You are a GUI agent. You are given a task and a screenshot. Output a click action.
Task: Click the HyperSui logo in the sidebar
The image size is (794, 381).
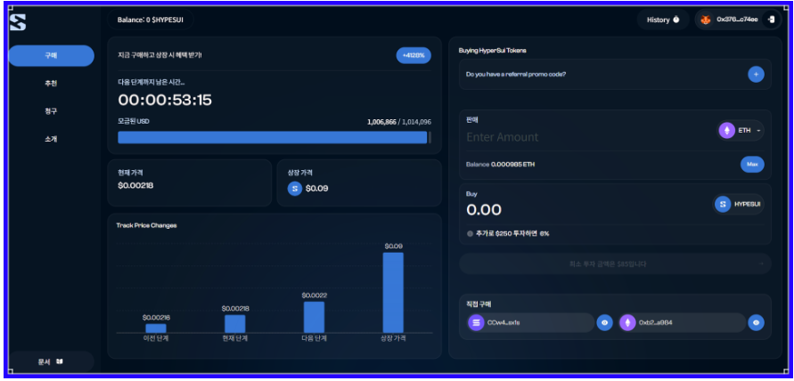18,23
